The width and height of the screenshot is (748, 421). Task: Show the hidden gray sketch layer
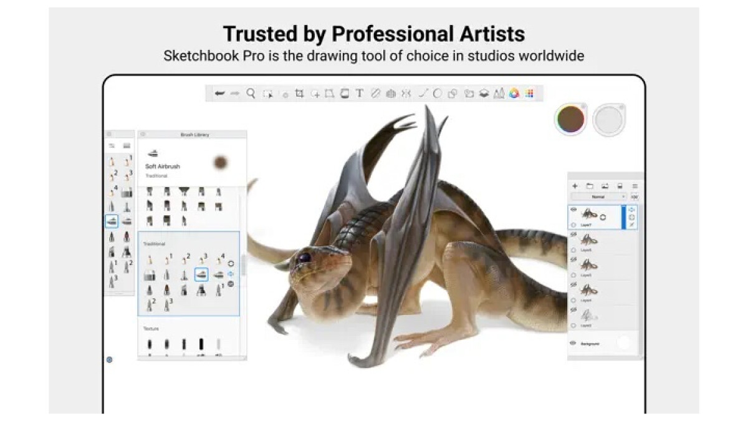[573, 309]
